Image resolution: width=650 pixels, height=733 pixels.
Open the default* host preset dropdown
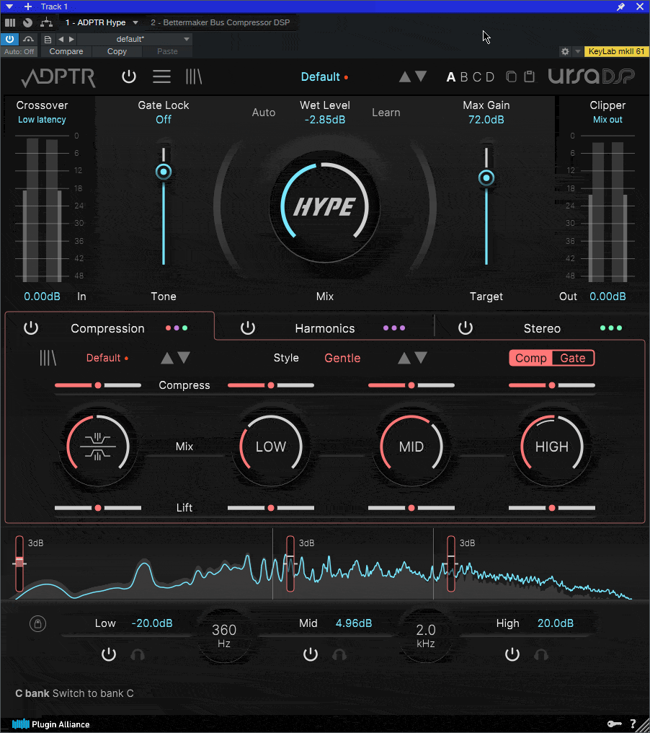(x=135, y=39)
